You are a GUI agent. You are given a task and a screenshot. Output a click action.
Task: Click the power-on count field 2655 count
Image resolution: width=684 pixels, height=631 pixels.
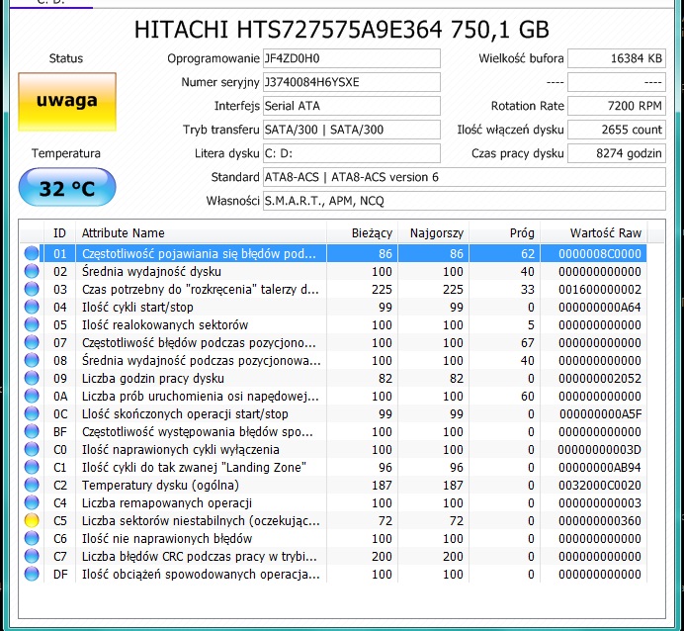pyautogui.click(x=617, y=130)
